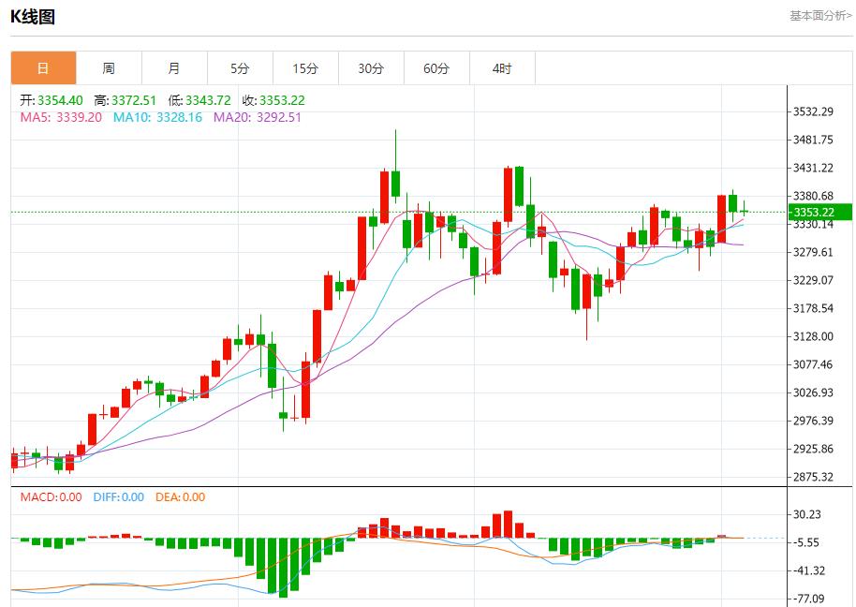856x607 pixels.
Task: Select the 30分 interval tab
Action: tap(371, 68)
